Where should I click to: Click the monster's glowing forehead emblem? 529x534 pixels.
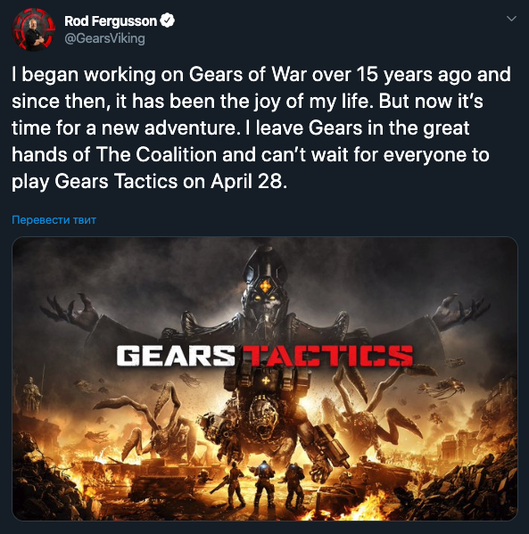coord(265,286)
